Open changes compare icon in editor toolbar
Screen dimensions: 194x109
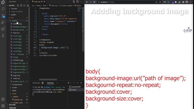(x=74, y=2)
